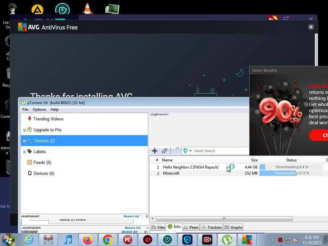Open the blue shield app on the taskbar
The width and height of the screenshot is (328, 246).
[187, 240]
